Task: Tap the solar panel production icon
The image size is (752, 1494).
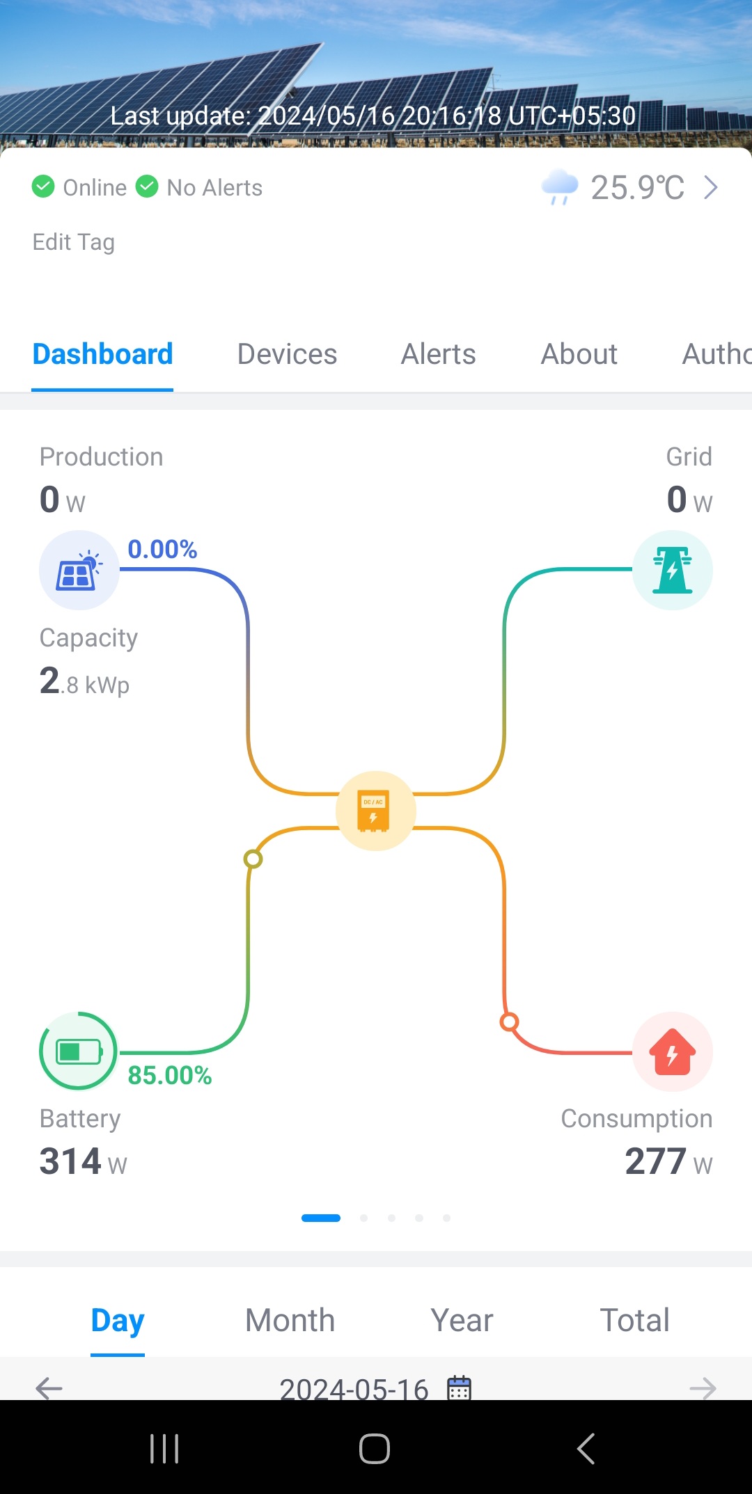Action: pos(79,570)
